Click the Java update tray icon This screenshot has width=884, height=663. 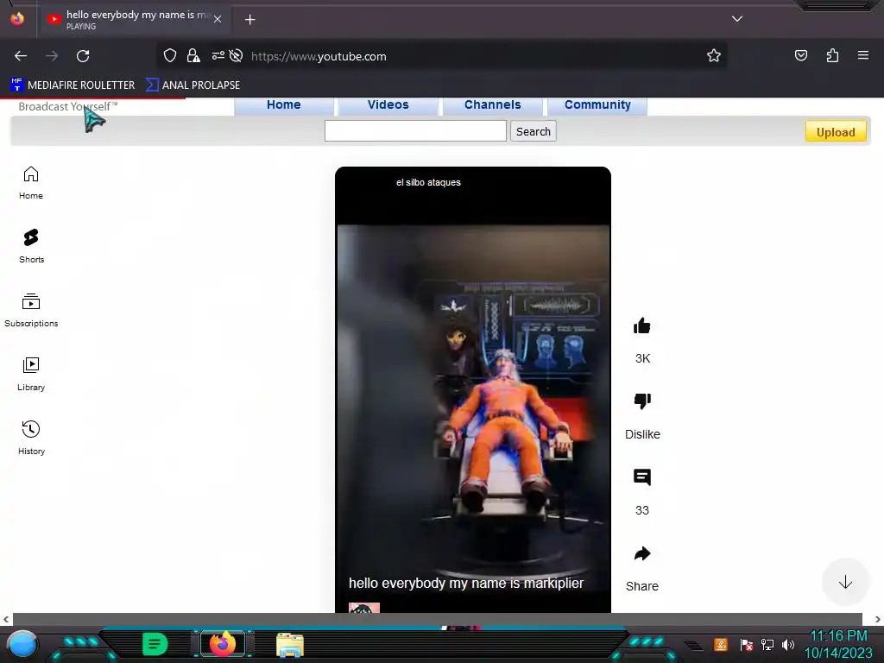pos(721,644)
